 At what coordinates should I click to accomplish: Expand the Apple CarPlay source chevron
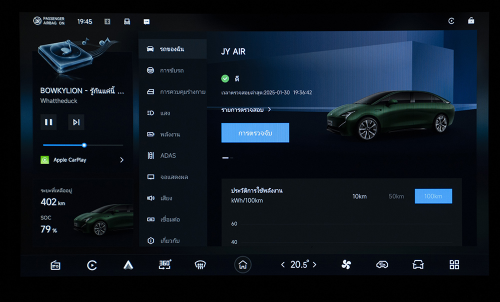pos(121,160)
